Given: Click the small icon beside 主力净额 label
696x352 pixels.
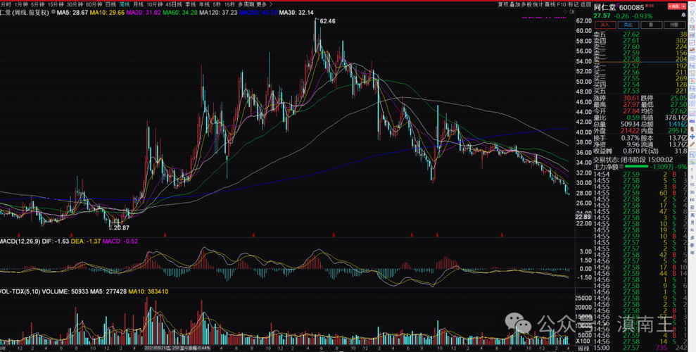Looking at the screenshot, I should point(622,166).
